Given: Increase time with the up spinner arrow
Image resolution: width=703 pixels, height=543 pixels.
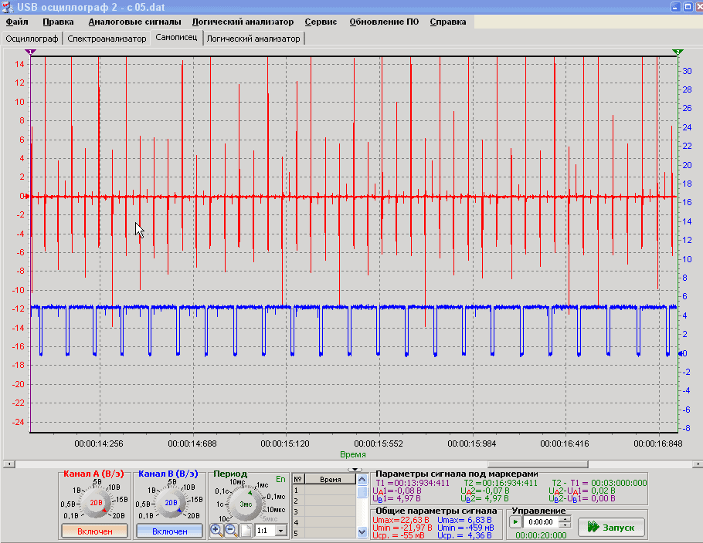Looking at the screenshot, I should (x=565, y=519).
